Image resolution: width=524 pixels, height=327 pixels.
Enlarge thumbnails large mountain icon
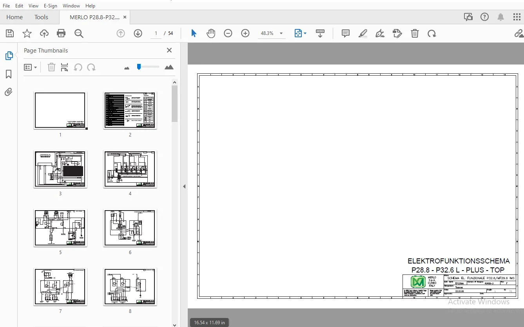169,67
